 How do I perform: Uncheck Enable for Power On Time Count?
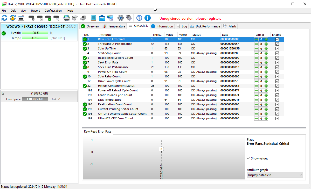277,72
